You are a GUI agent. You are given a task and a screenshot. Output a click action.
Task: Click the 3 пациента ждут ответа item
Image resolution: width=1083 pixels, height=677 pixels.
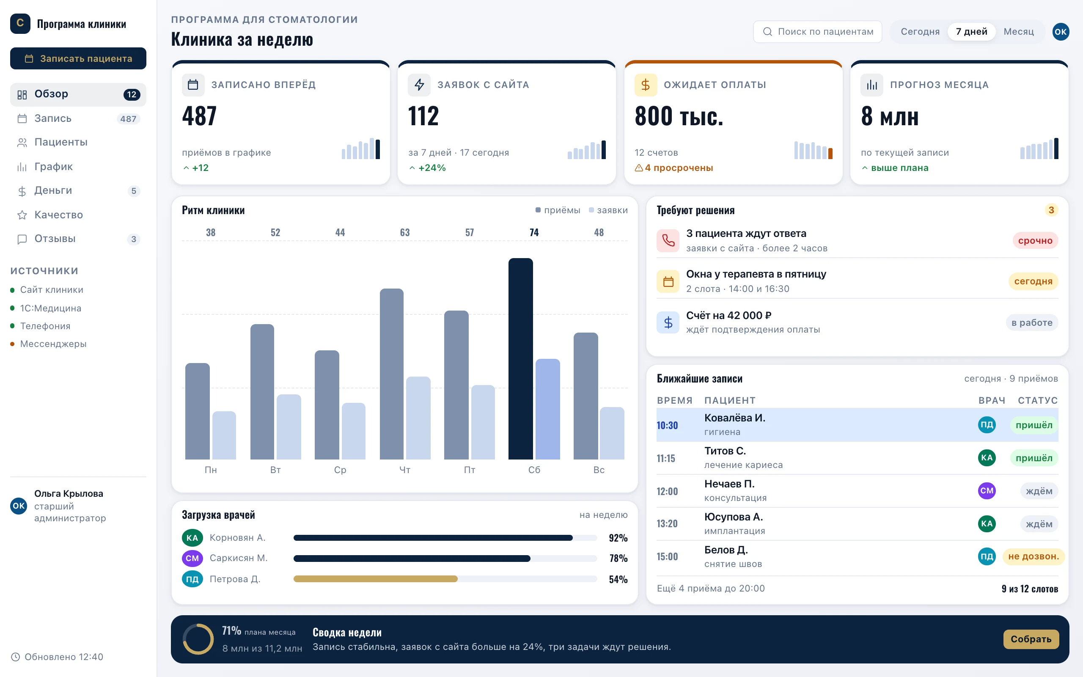pyautogui.click(x=858, y=241)
